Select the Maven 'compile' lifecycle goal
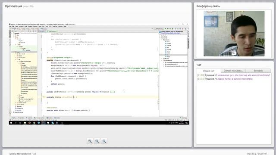 tap(169, 46)
